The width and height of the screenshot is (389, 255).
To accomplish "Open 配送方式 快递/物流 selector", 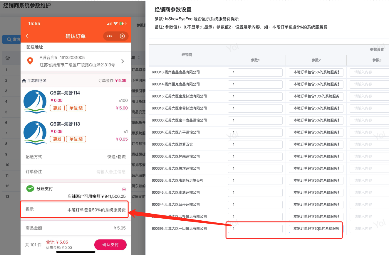I will tap(116, 157).
